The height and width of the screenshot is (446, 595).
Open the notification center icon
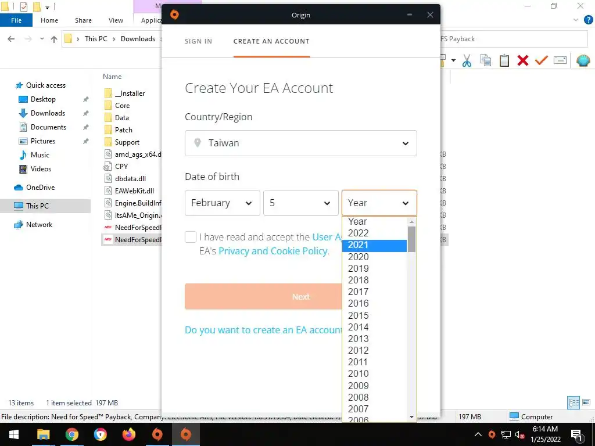click(576, 435)
